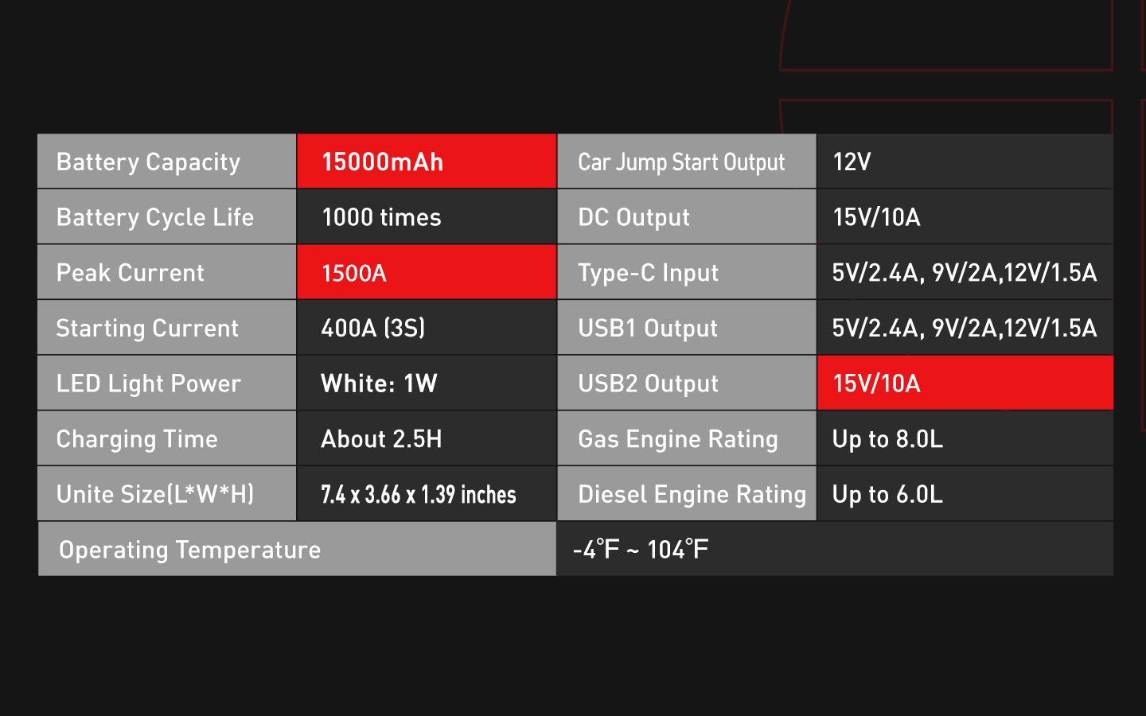
Task: Select the 15000mAh value cell
Action: click(427, 161)
